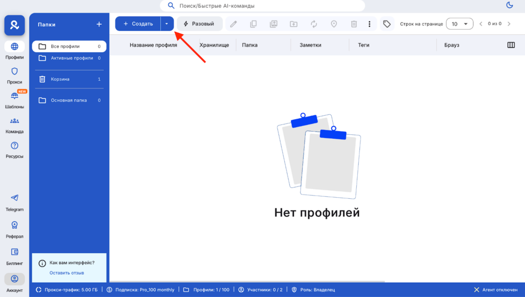Click the trash delete icon in toolbar
This screenshot has width=525, height=297.
pyautogui.click(x=354, y=24)
